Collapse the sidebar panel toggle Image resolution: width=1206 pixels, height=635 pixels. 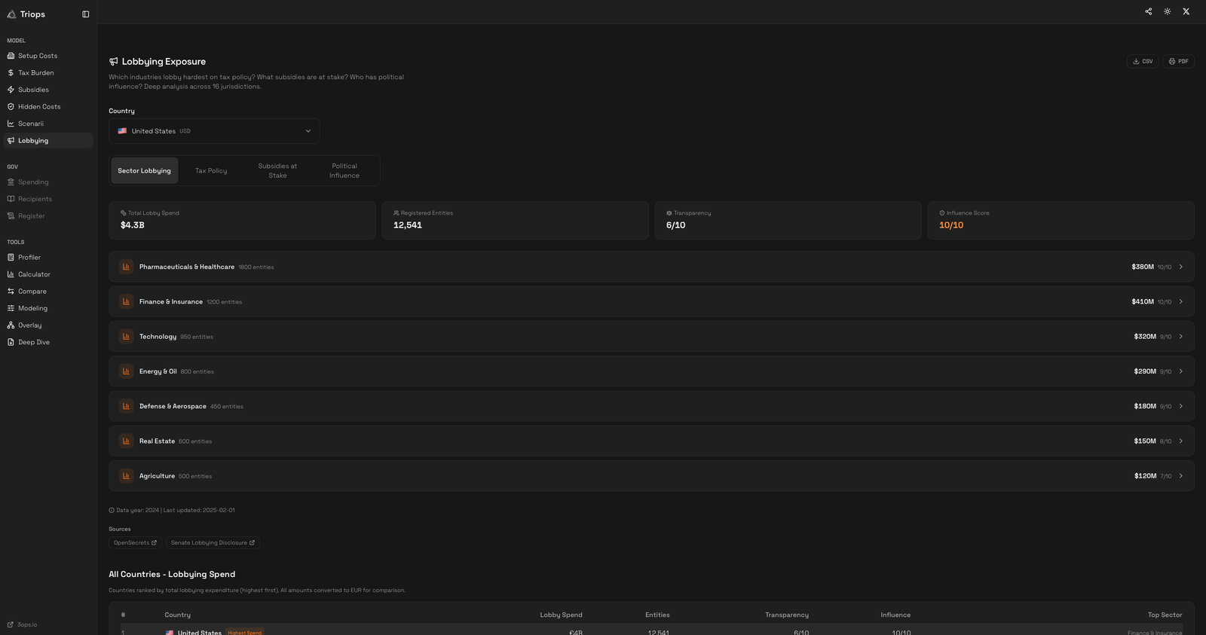85,14
